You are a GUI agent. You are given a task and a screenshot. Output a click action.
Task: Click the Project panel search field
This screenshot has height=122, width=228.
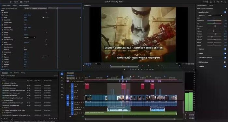coord(29,78)
